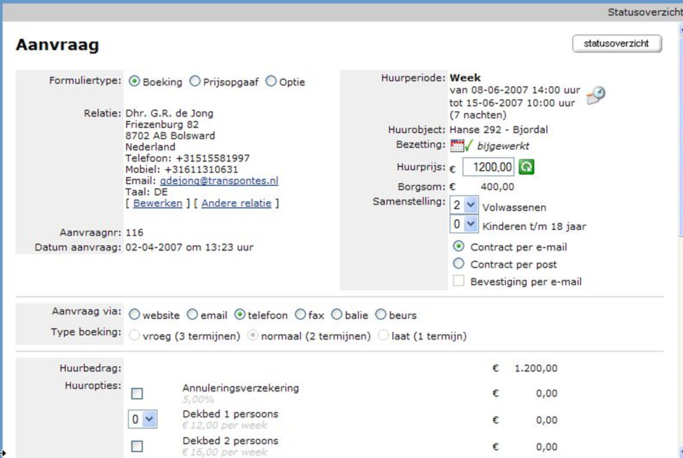Click the green refresh icon beside Huurprijs
The image size is (683, 458).
click(527, 167)
